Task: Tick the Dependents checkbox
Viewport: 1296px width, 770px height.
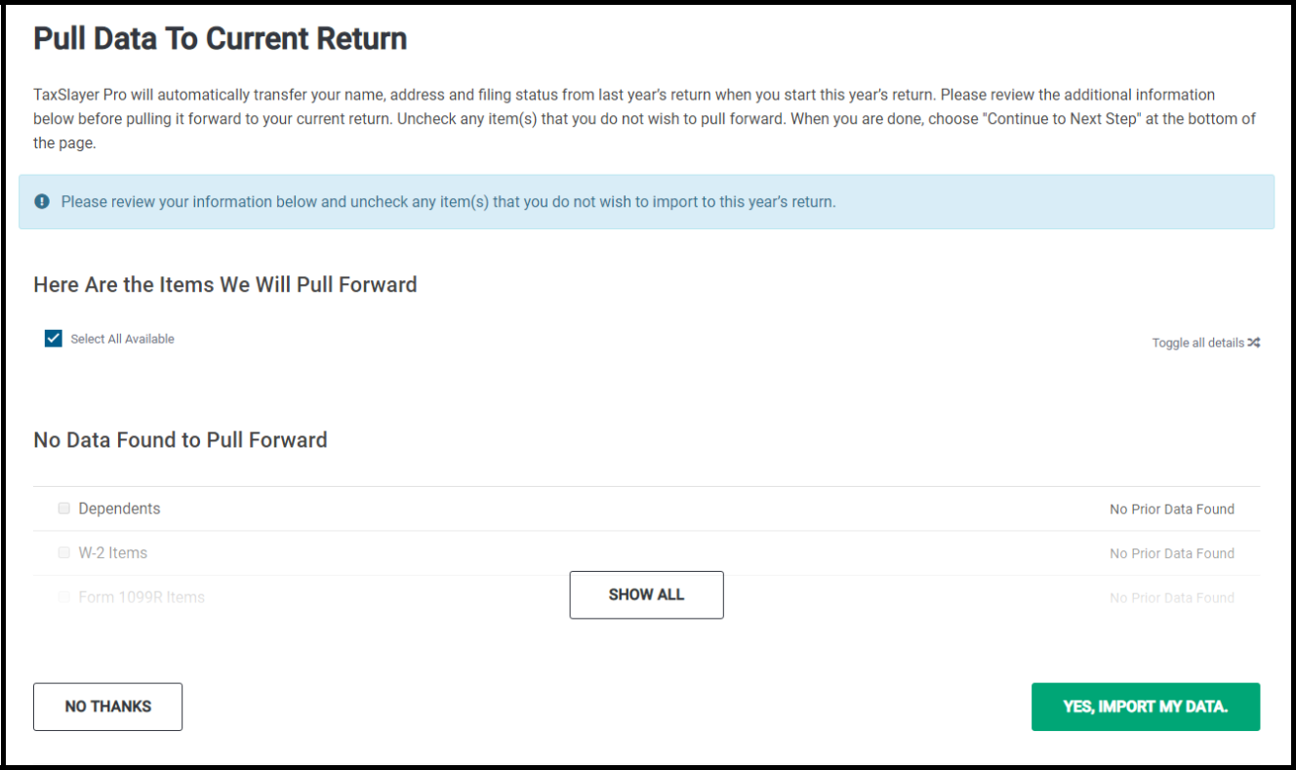Action: (64, 508)
